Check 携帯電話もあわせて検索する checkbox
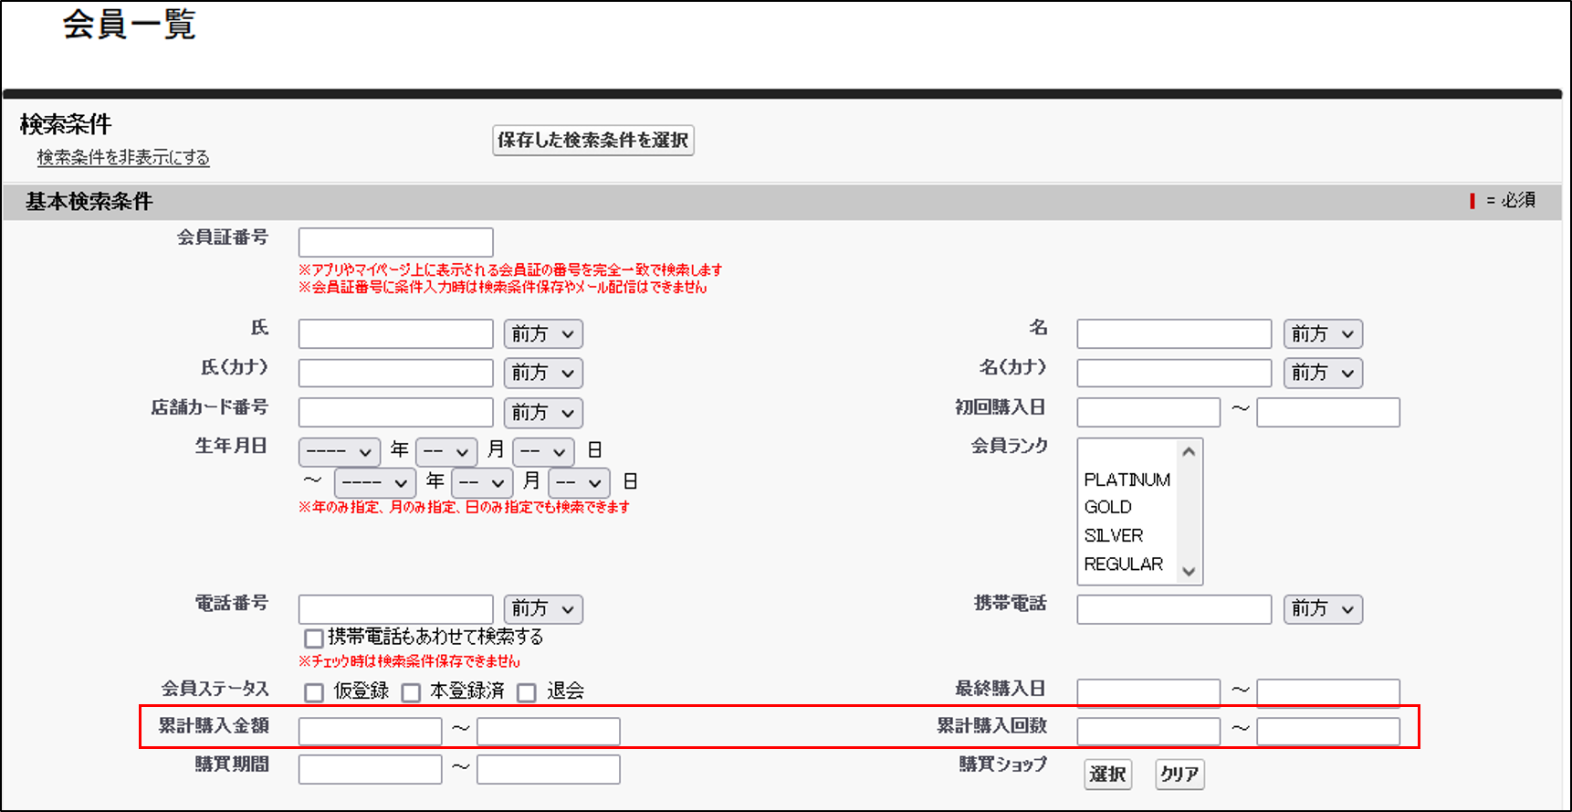The image size is (1572, 812). coord(314,638)
